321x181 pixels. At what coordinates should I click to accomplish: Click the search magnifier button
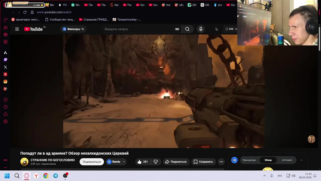tap(187, 29)
